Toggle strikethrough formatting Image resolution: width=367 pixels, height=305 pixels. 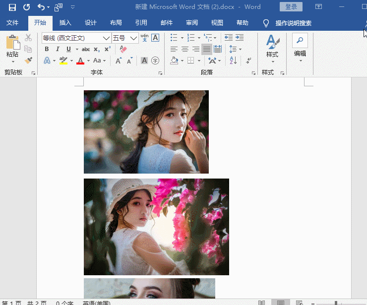coord(85,49)
